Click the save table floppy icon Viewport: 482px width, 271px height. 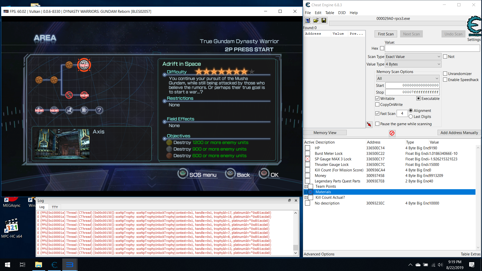[324, 20]
